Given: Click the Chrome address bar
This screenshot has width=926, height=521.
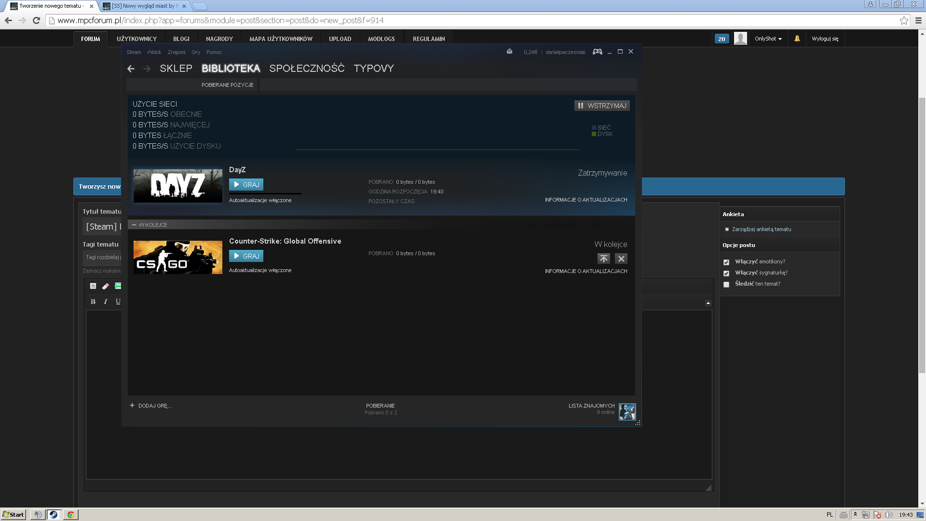Looking at the screenshot, I should [477, 20].
